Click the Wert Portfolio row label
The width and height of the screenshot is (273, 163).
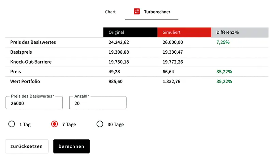click(x=25, y=81)
